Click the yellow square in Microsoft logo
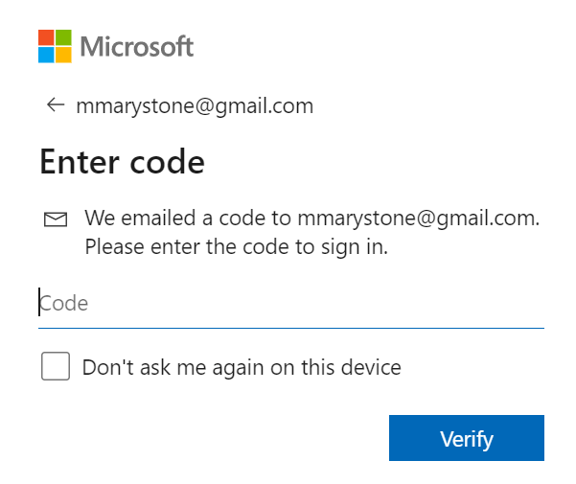576x484 pixels. point(63,55)
